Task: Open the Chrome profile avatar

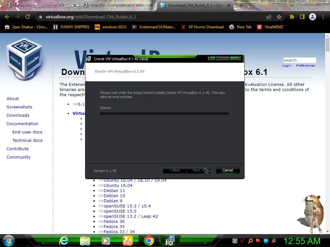Action: click(313, 17)
